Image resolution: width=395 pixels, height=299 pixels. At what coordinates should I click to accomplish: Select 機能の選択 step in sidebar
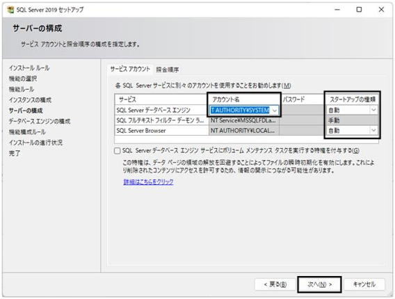(23, 79)
